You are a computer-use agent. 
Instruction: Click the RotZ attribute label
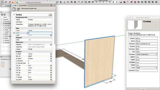(x=18, y=40)
